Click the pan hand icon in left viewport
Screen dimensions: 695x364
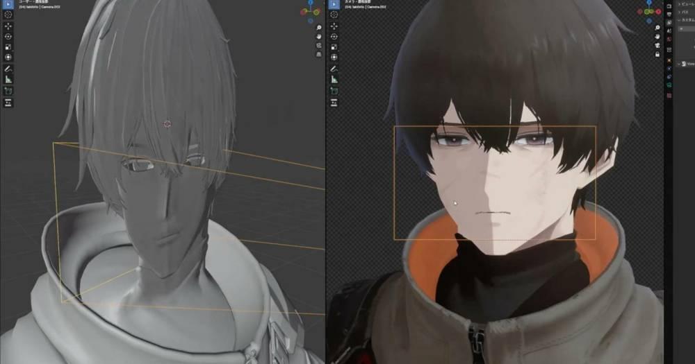tap(319, 37)
